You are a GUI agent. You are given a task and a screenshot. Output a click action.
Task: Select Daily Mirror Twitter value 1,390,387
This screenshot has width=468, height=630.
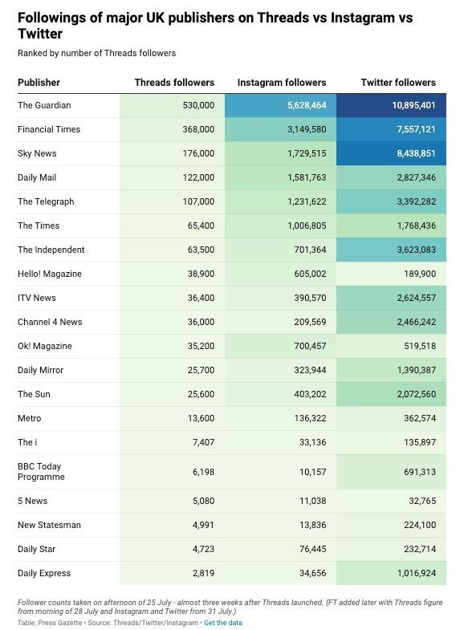tap(416, 371)
